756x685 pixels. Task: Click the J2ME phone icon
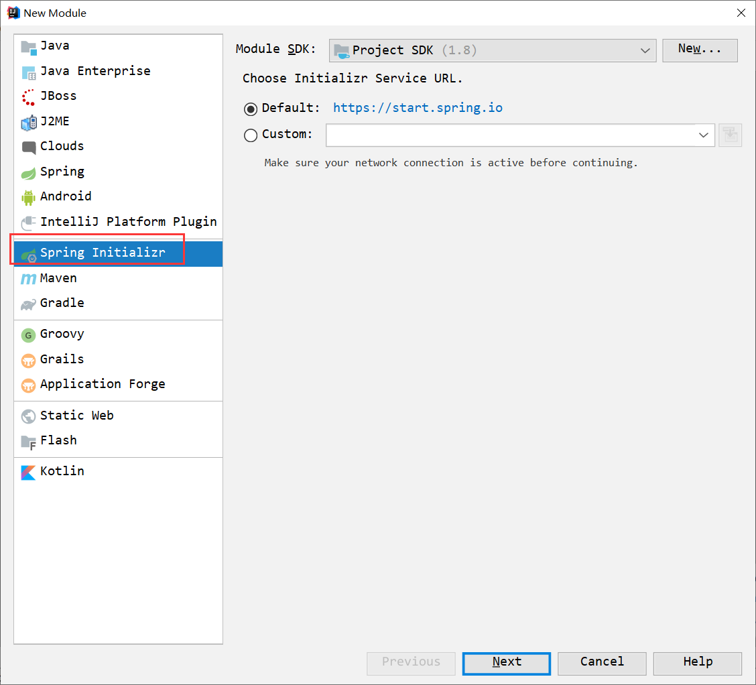click(x=28, y=123)
